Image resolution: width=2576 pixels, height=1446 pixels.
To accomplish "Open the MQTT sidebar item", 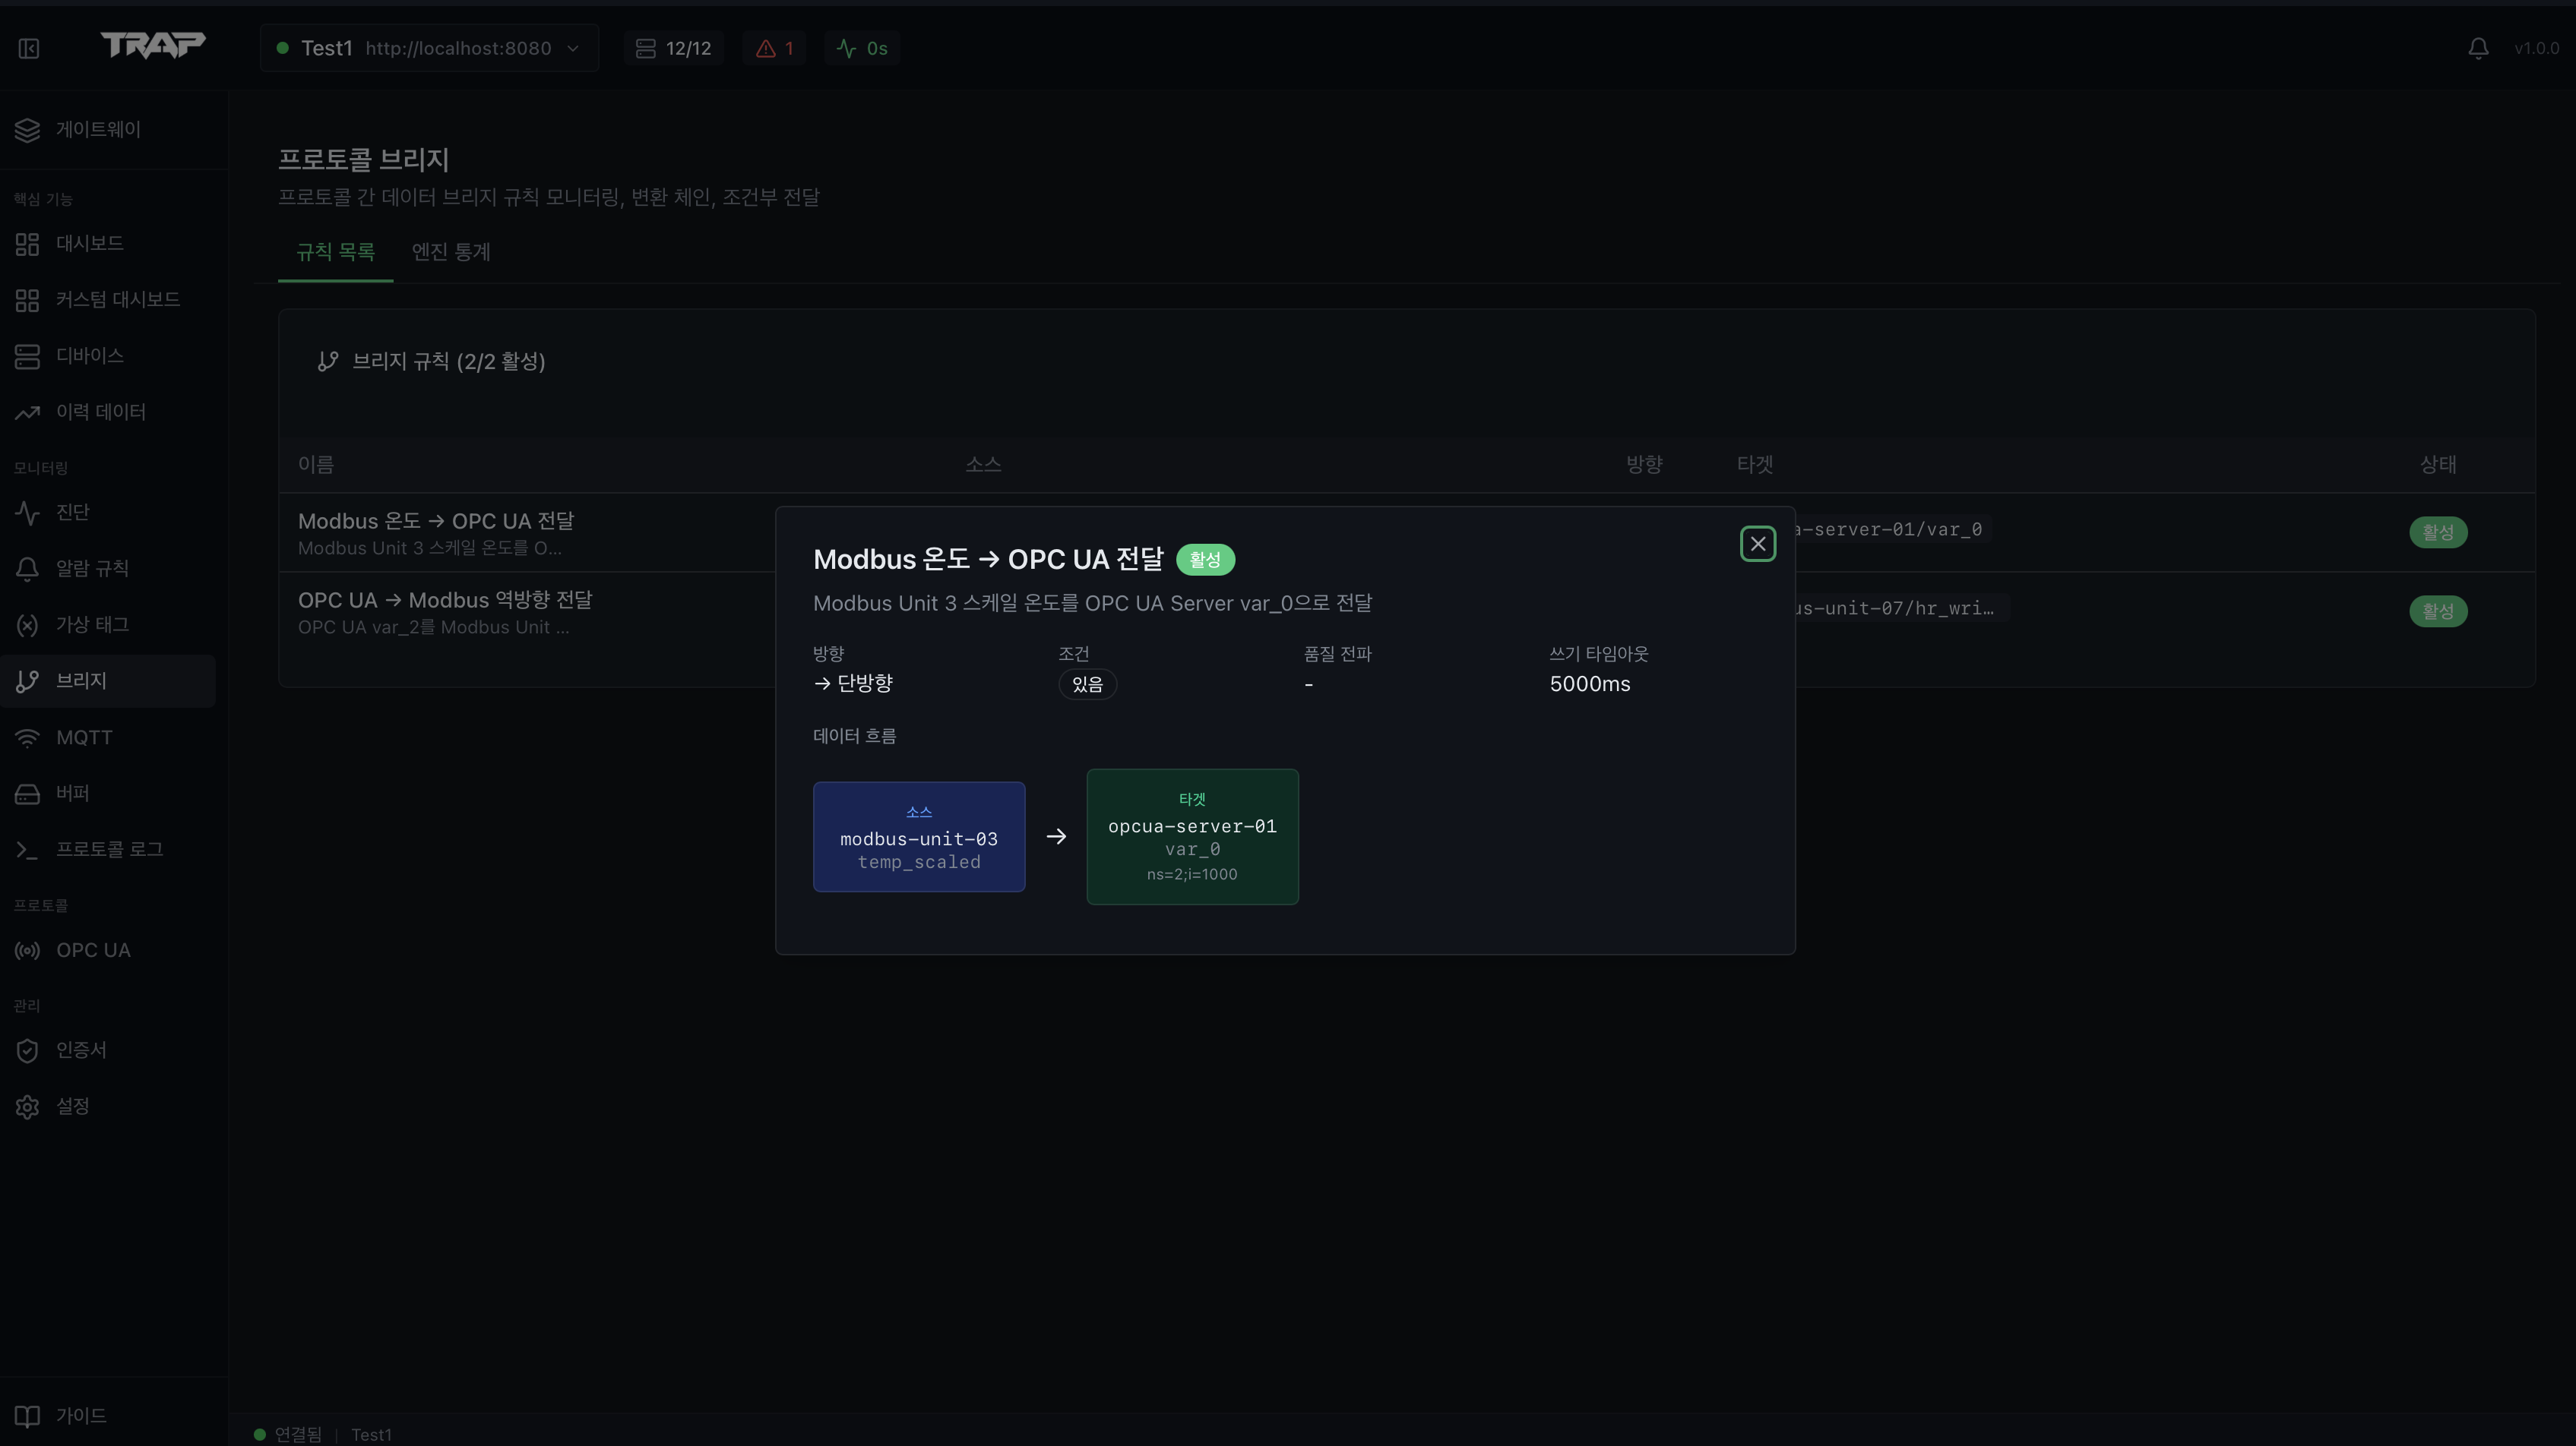I will tap(84, 737).
